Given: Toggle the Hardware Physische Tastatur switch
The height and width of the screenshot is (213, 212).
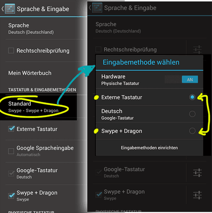Looking at the screenshot, I should (x=181, y=80).
